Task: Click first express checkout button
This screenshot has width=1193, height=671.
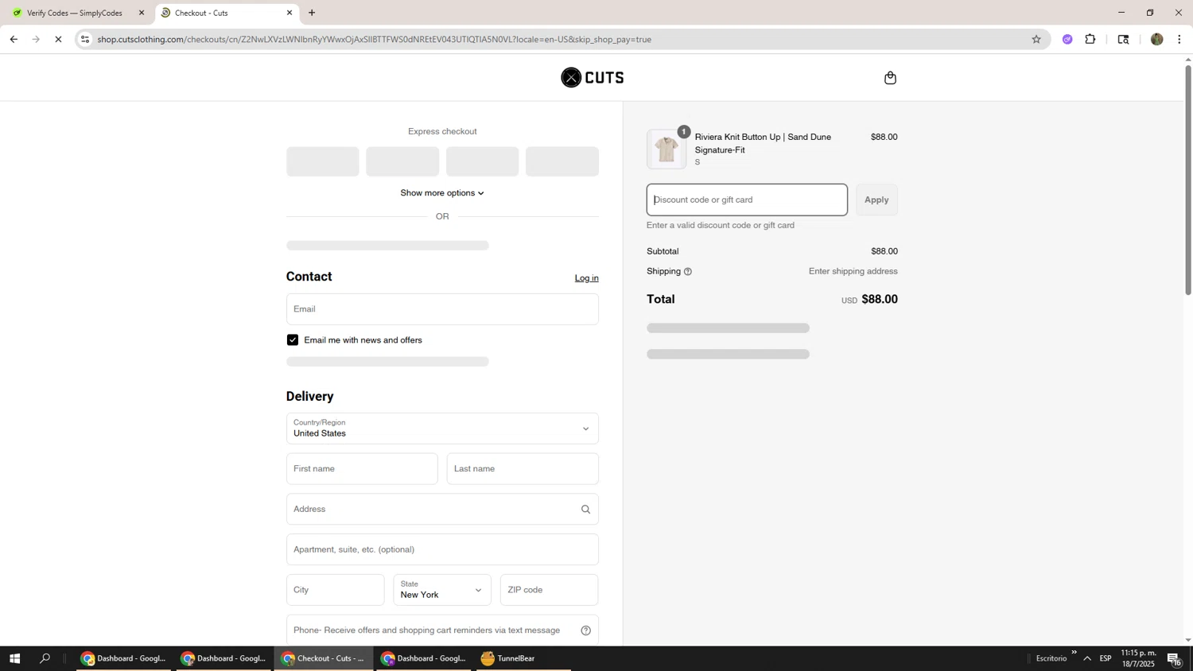Action: tap(323, 161)
